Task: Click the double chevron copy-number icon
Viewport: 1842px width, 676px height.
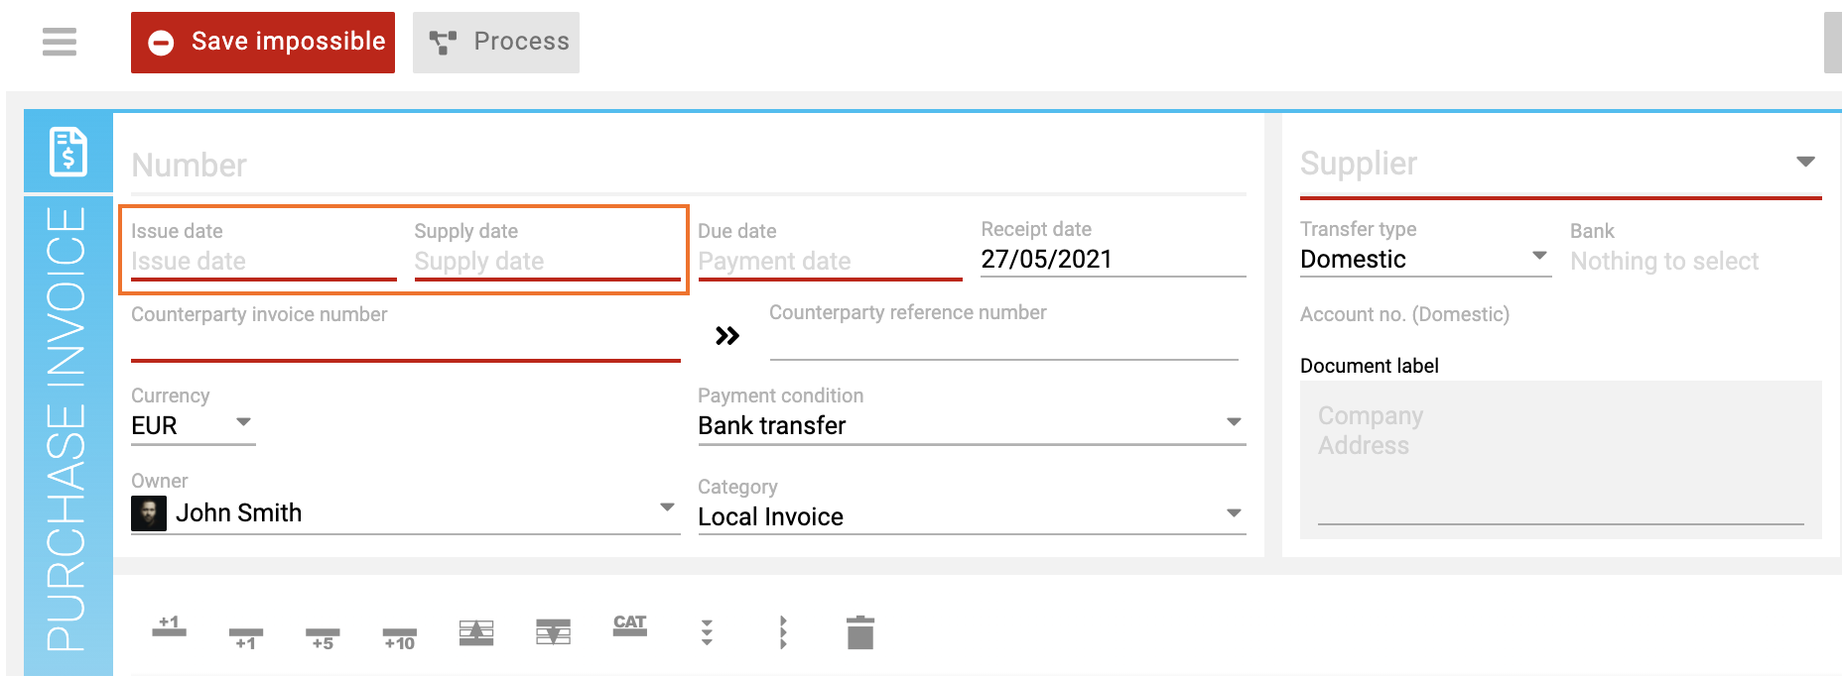Action: tap(727, 336)
